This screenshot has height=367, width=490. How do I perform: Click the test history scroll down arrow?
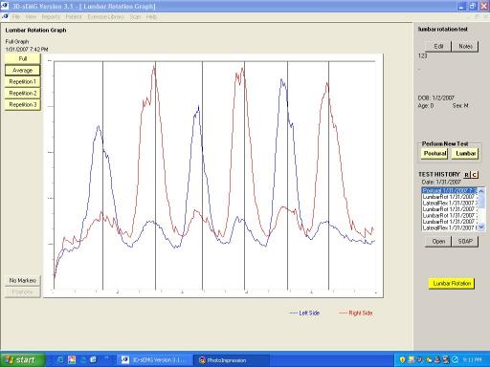(481, 227)
